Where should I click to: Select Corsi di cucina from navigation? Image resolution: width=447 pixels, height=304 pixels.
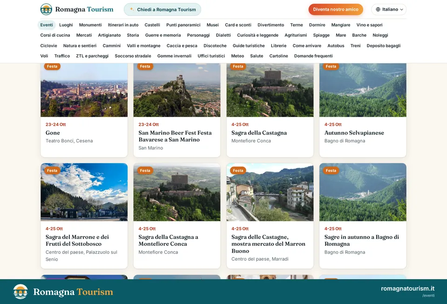(55, 35)
